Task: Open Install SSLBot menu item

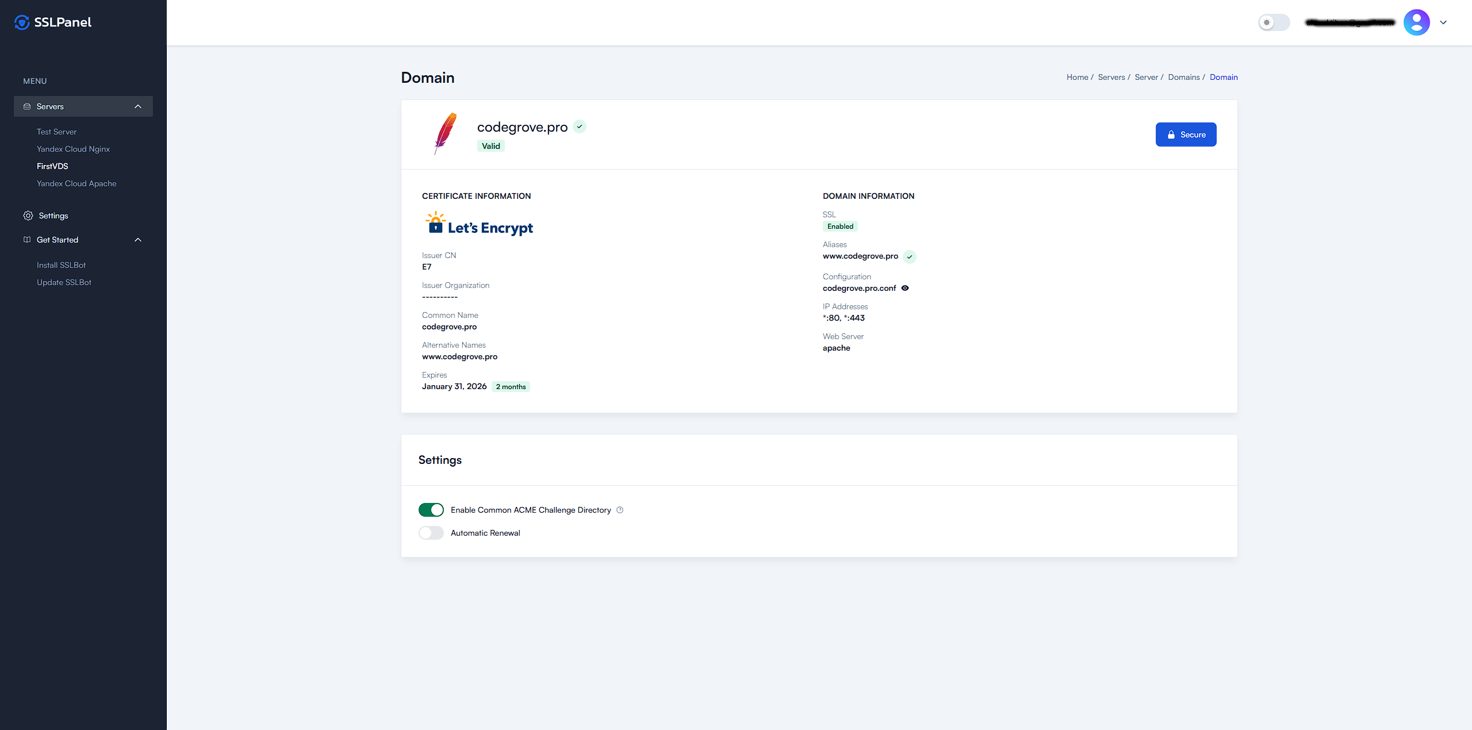Action: click(61, 265)
